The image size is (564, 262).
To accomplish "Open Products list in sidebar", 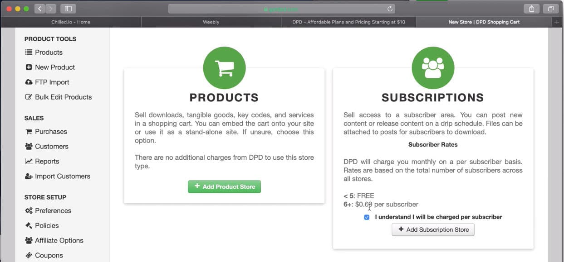I will click(x=49, y=52).
